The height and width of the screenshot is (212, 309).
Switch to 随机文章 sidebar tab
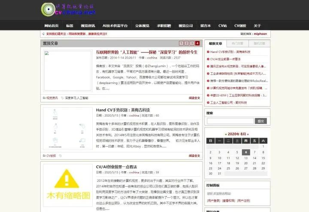coord(259,43)
